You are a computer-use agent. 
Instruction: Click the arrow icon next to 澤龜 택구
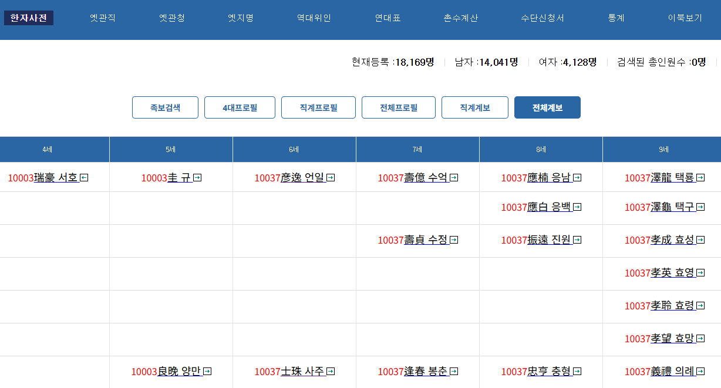coord(700,207)
